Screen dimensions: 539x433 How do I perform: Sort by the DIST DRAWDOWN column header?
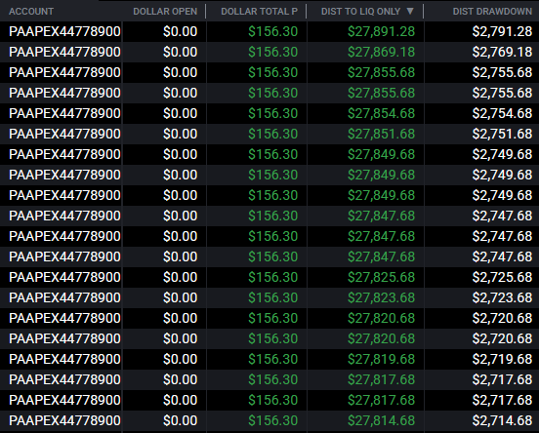(492, 12)
